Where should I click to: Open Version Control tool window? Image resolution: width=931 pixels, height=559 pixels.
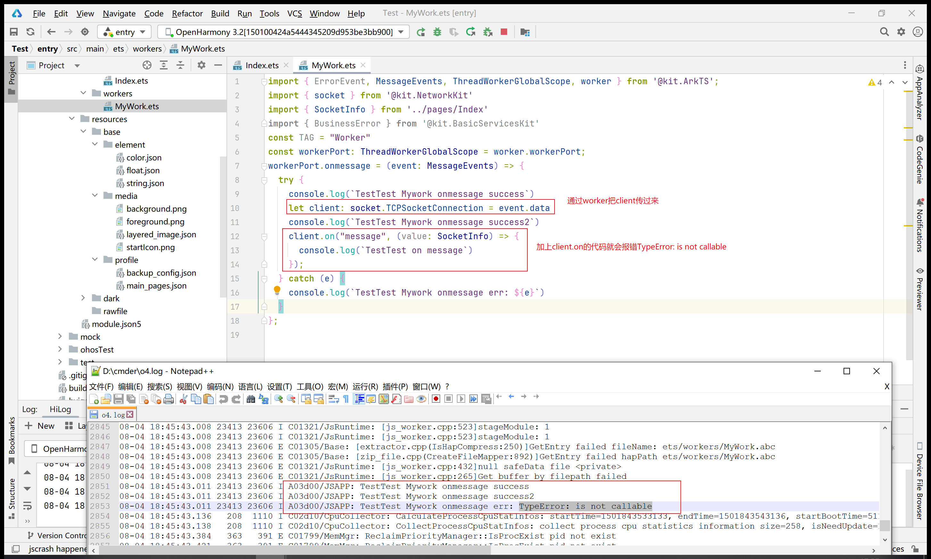tap(57, 536)
